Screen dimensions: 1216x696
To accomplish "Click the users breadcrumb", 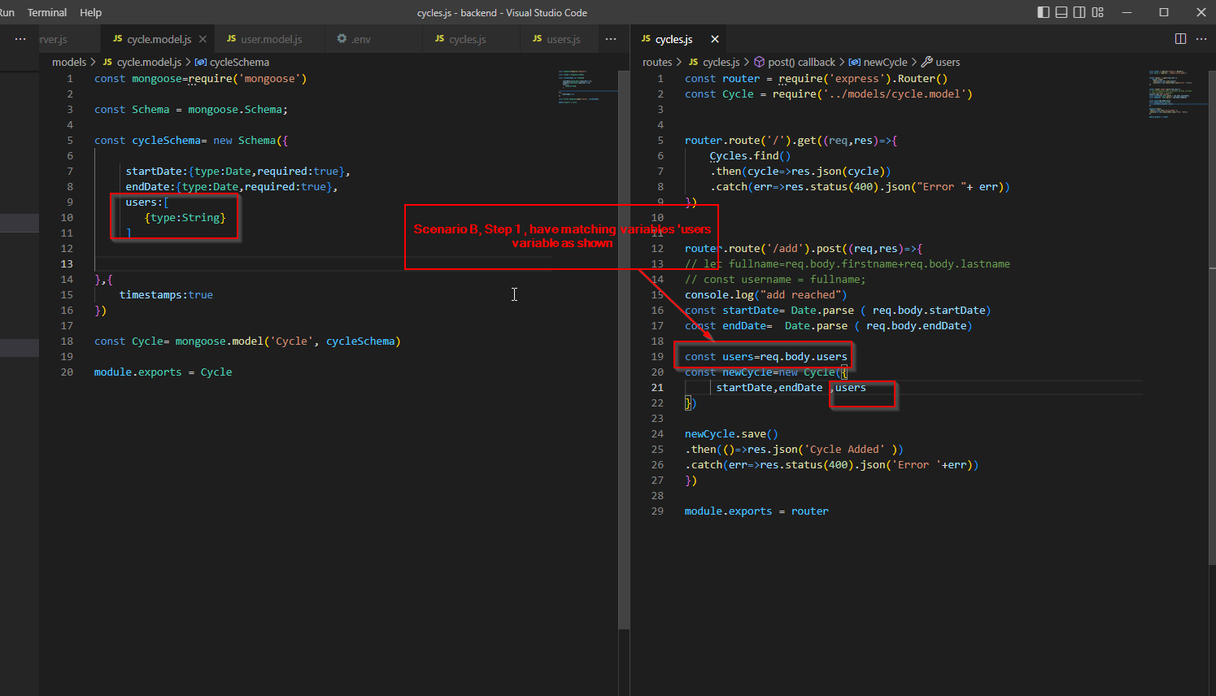I will (948, 62).
